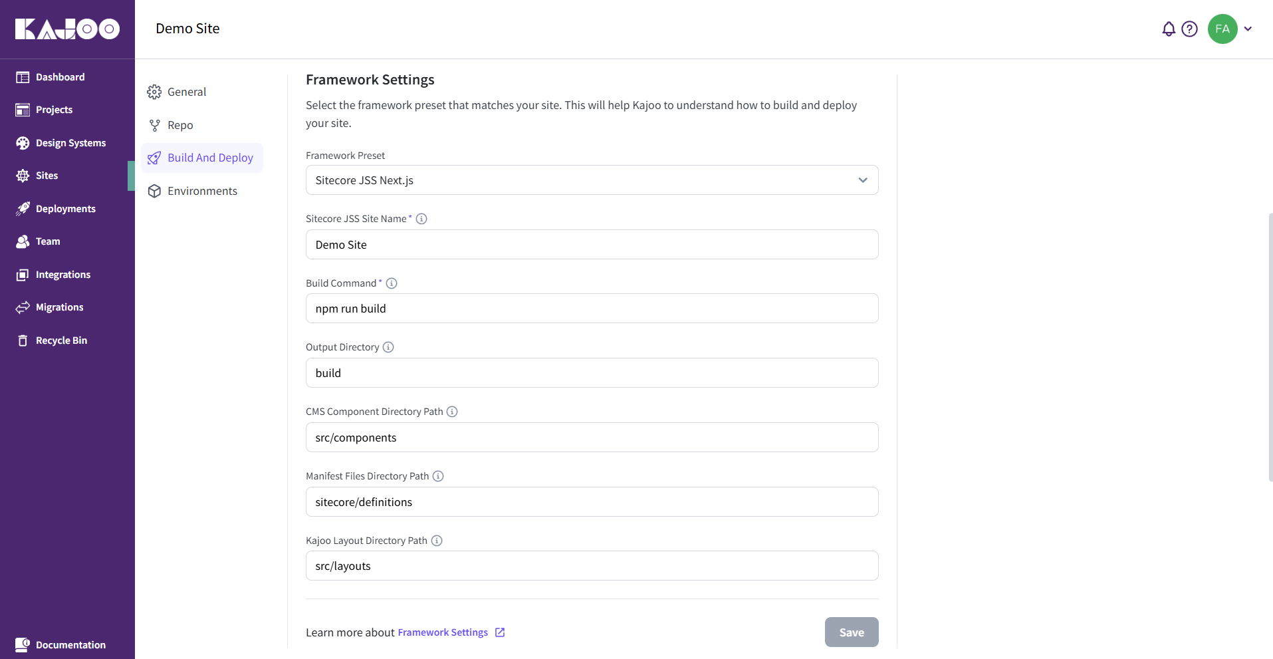The image size is (1273, 659).
Task: Click the Build And Deploy rocket icon
Action: 154,158
